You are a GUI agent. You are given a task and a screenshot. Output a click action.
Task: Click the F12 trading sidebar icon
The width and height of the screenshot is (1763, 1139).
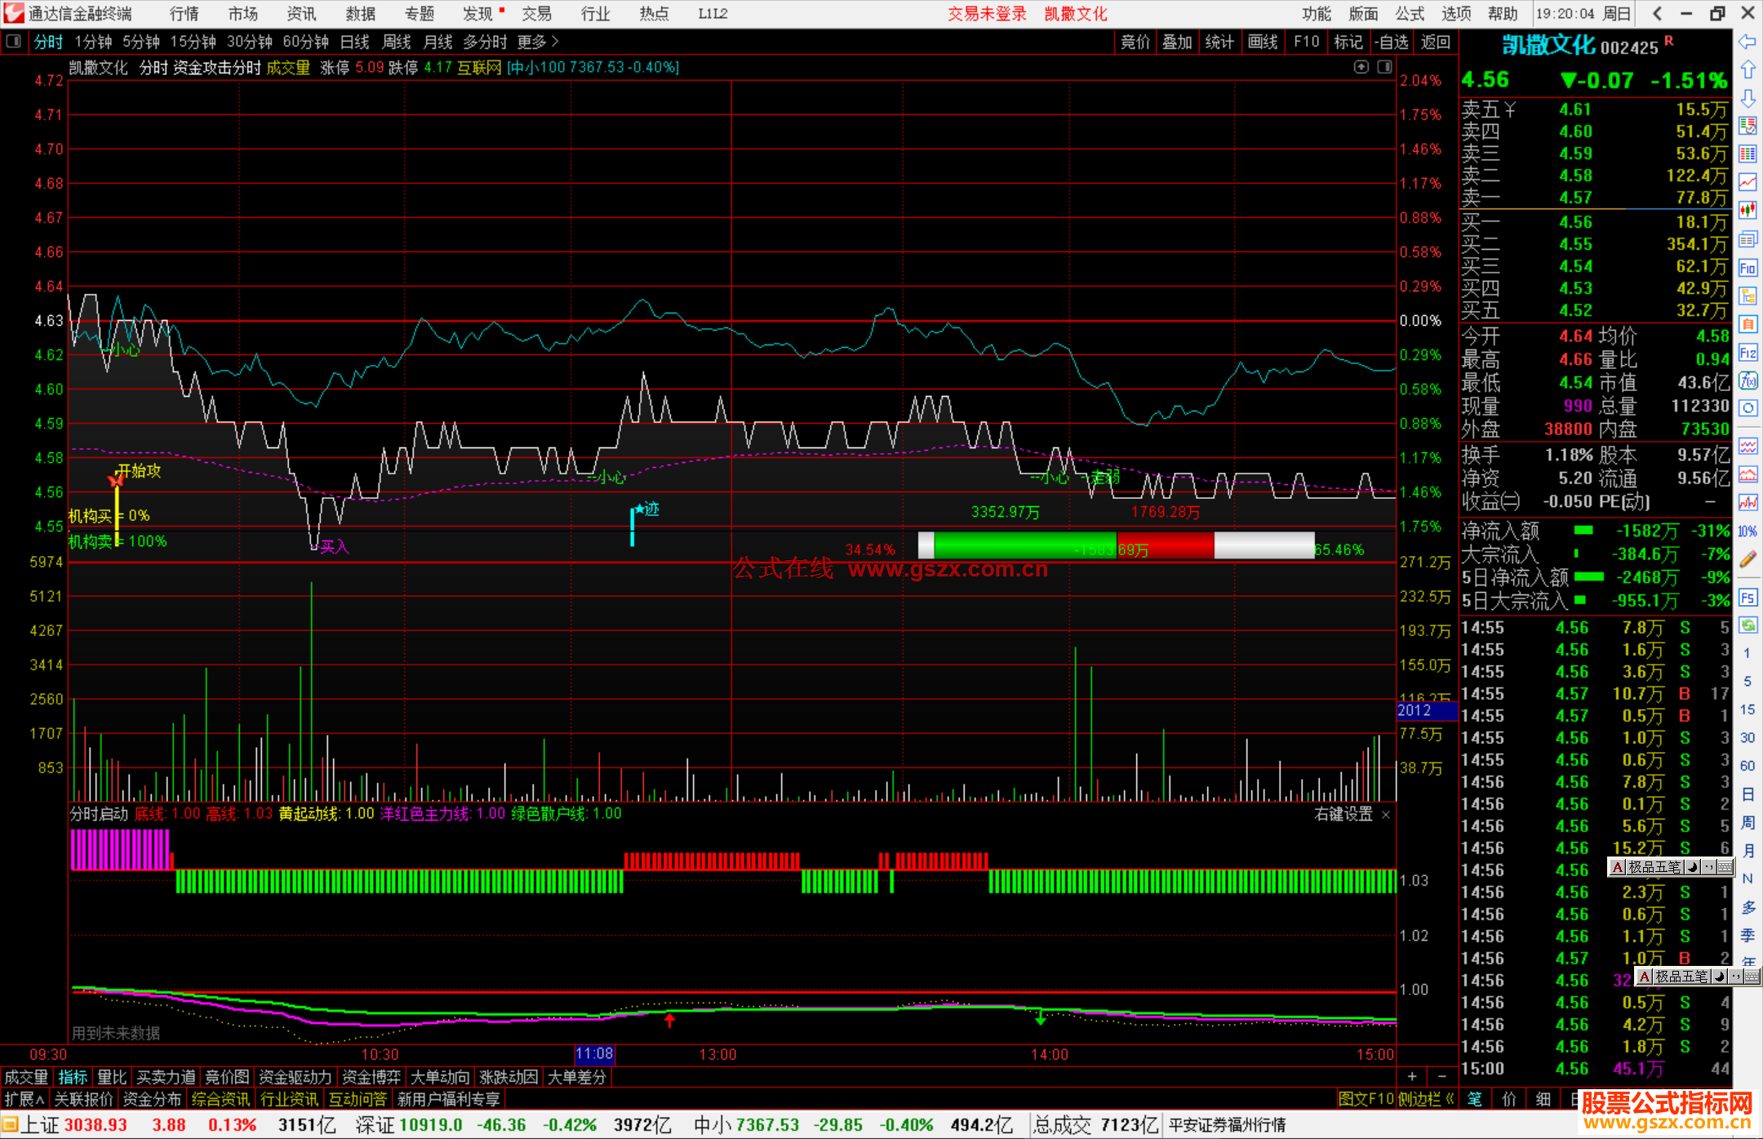[x=1747, y=353]
